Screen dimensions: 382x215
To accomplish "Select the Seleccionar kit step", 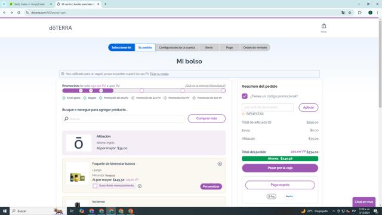I will click(x=121, y=48).
